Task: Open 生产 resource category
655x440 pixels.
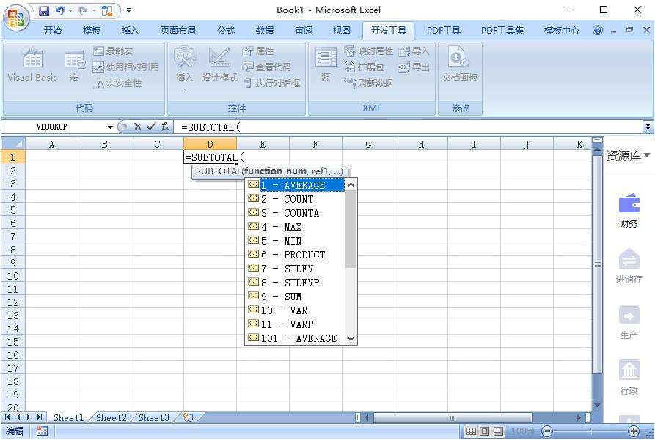Action: [x=629, y=322]
